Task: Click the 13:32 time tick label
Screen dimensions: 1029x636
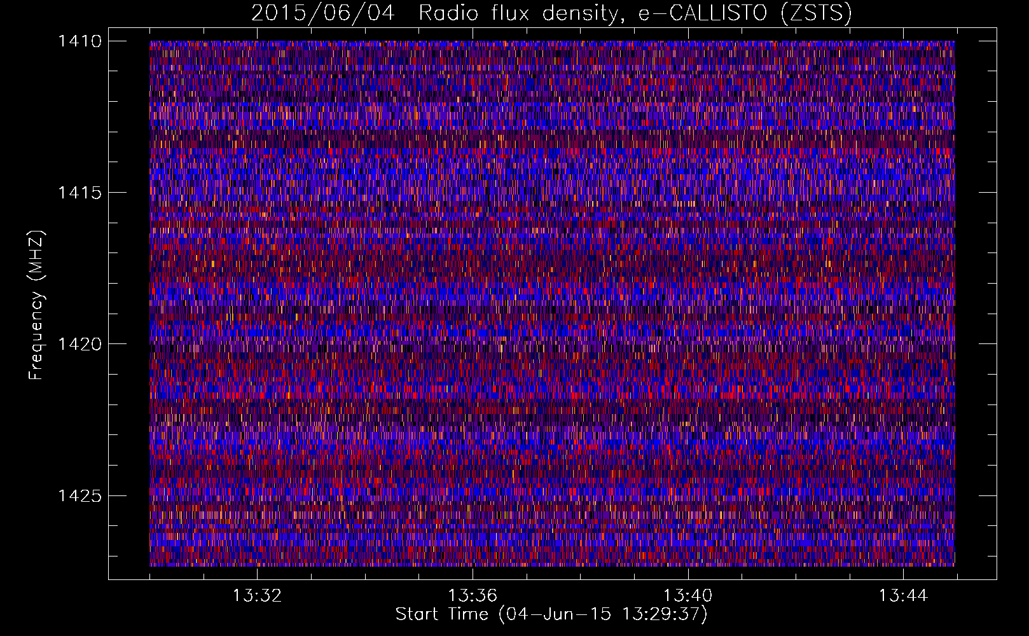Action: pos(257,595)
